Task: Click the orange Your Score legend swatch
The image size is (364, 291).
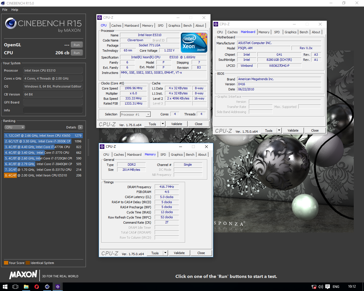Action: [x=6, y=263]
